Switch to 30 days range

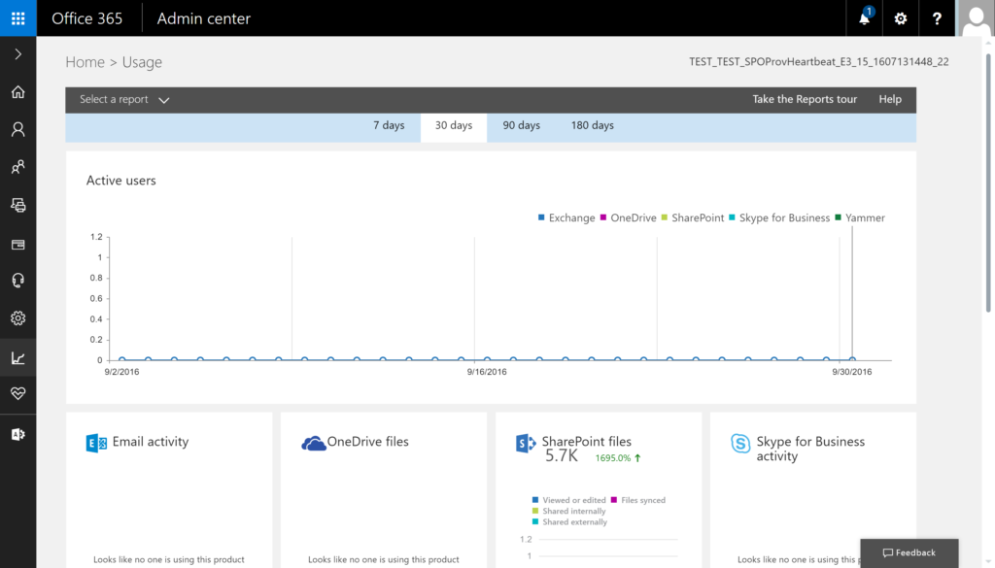coord(454,125)
